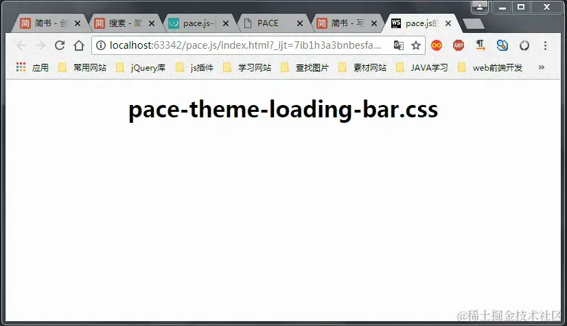Open the ABP Adblock Plus extension
The width and height of the screenshot is (567, 326).
(x=459, y=45)
